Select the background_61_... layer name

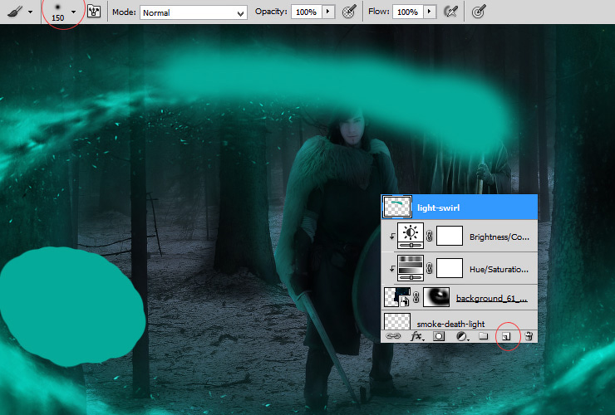coord(492,299)
